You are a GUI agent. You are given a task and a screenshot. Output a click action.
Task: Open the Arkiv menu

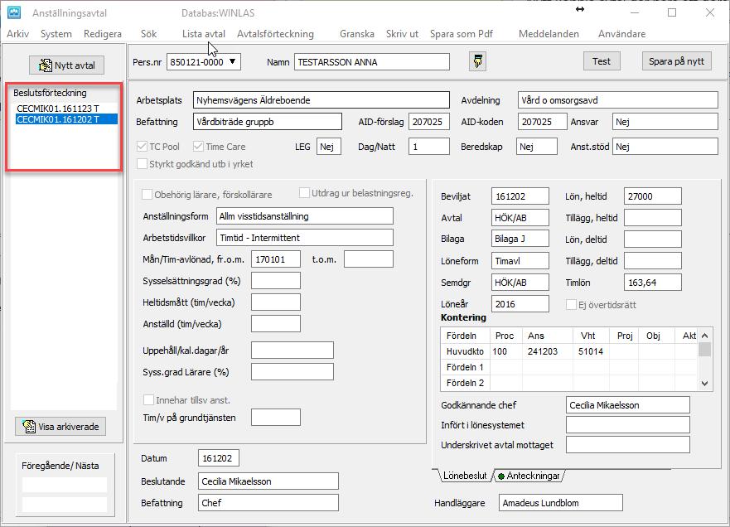17,34
